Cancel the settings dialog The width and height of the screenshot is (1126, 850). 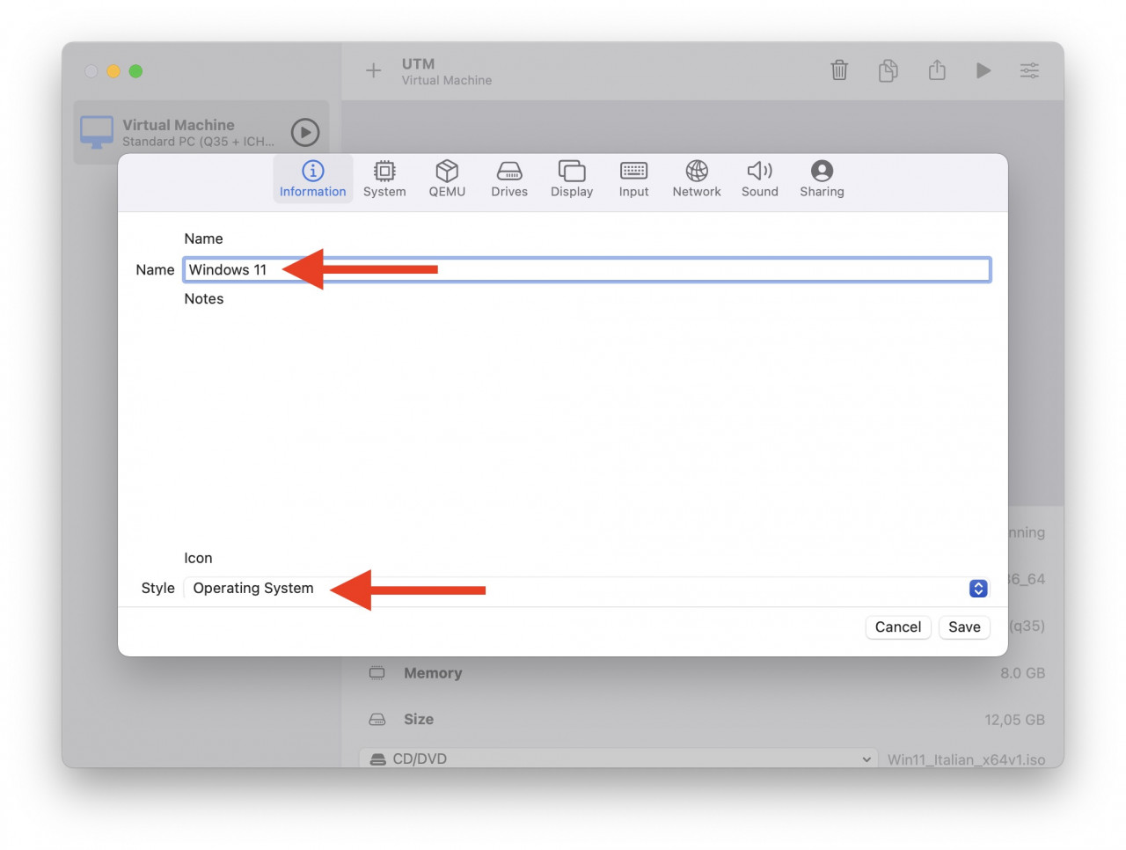[898, 627]
